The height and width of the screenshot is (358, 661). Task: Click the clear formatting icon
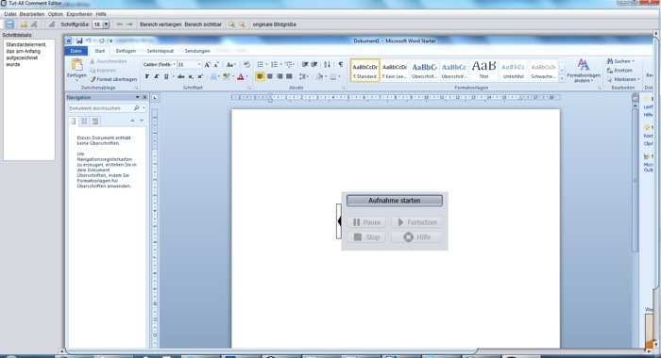point(246,65)
